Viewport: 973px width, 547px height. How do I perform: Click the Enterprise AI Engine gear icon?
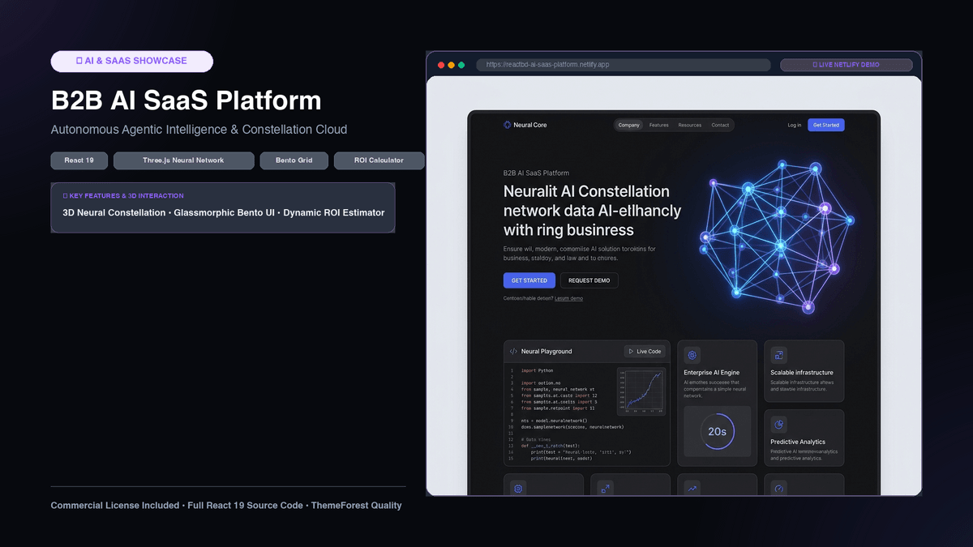692,355
